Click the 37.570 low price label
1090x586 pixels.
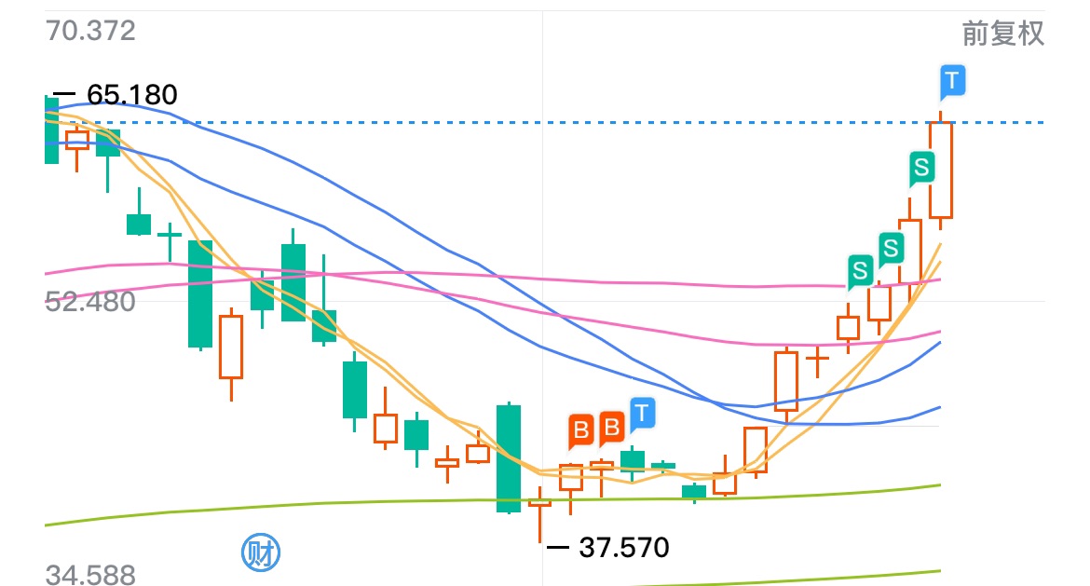point(623,548)
